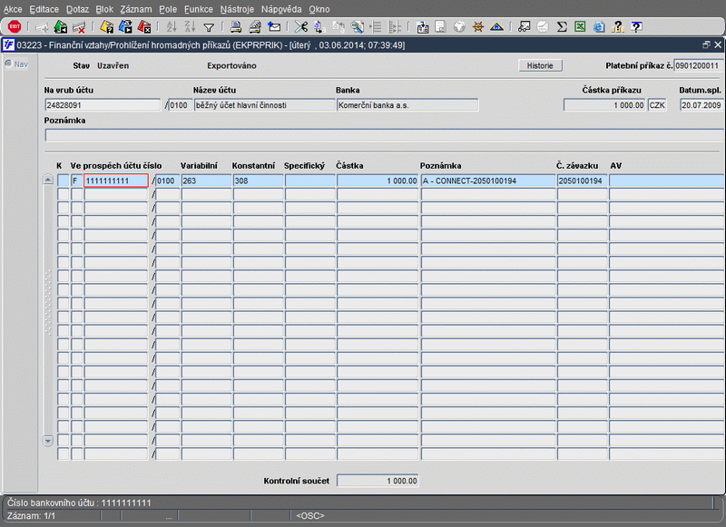Click the scroll-up arrow of record list
The height and width of the screenshot is (527, 726).
coord(48,180)
